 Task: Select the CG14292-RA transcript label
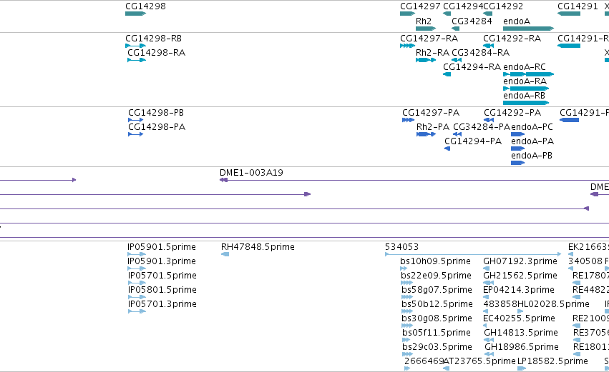512,39
